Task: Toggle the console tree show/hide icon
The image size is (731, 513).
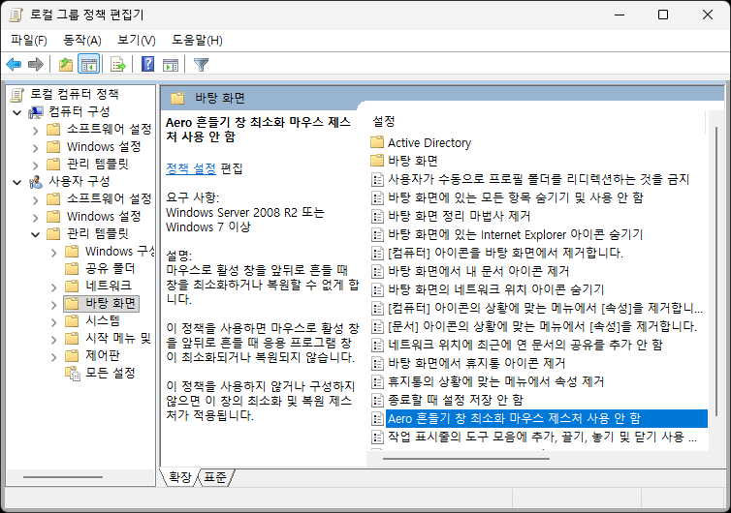Action: (88, 65)
